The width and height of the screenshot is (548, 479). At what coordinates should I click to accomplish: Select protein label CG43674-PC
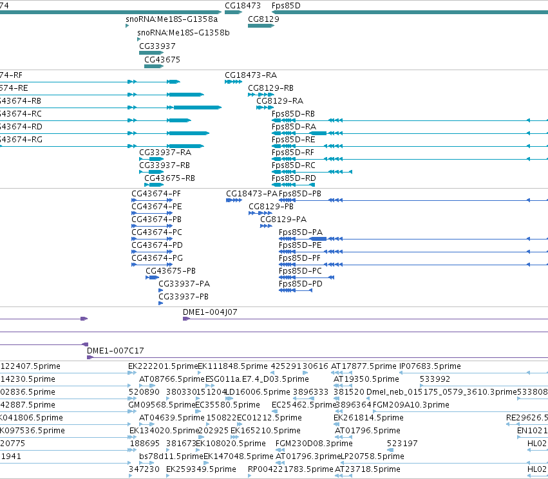coord(156,232)
